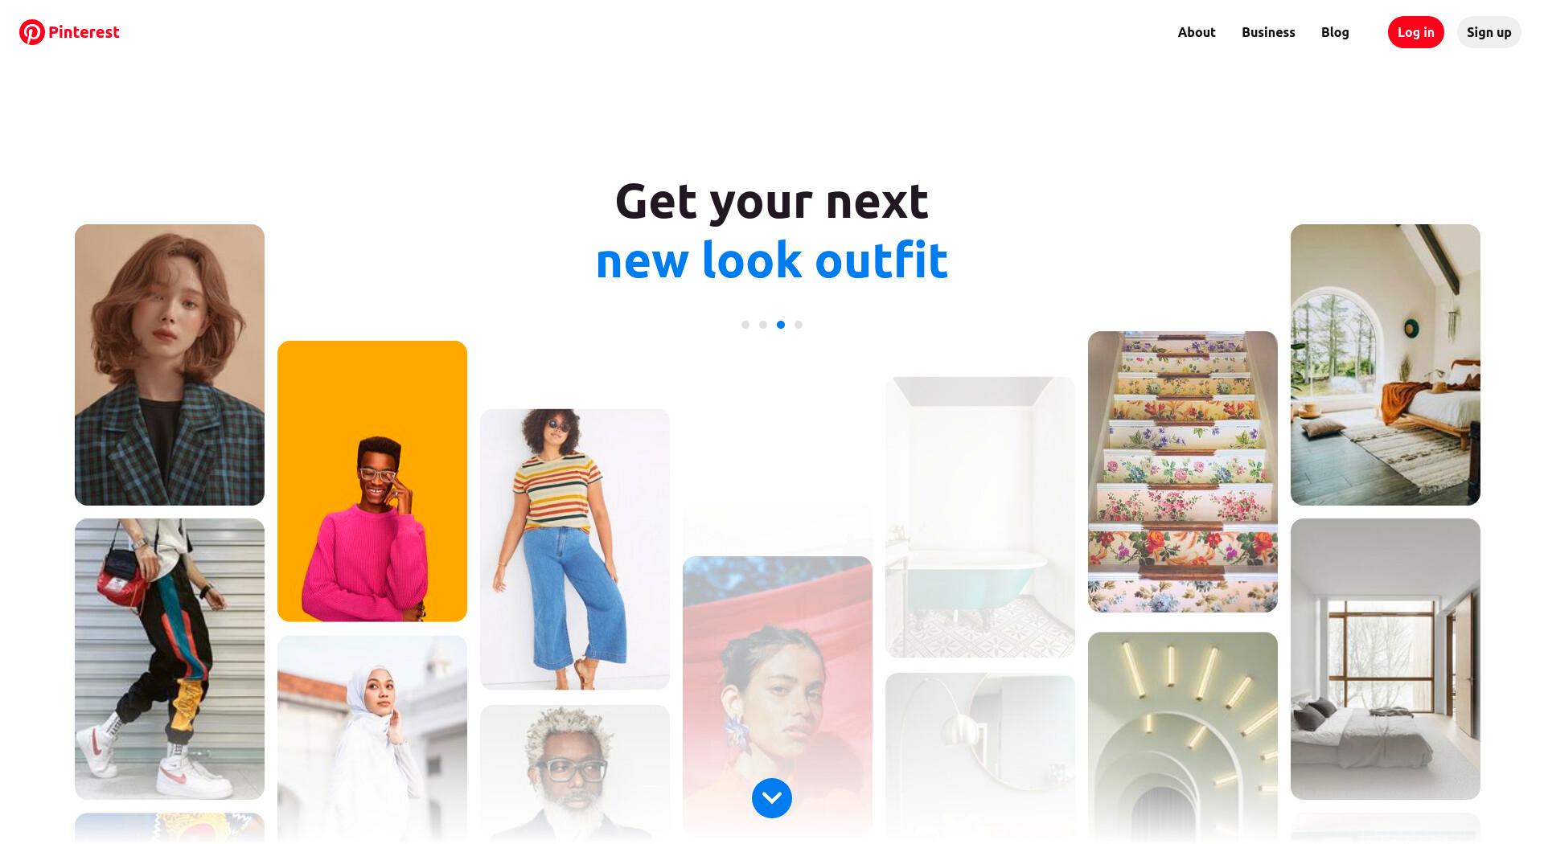
Task: Open the About page
Action: pos(1197,32)
